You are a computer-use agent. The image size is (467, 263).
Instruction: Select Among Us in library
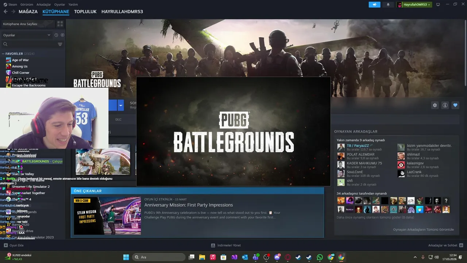[20, 66]
